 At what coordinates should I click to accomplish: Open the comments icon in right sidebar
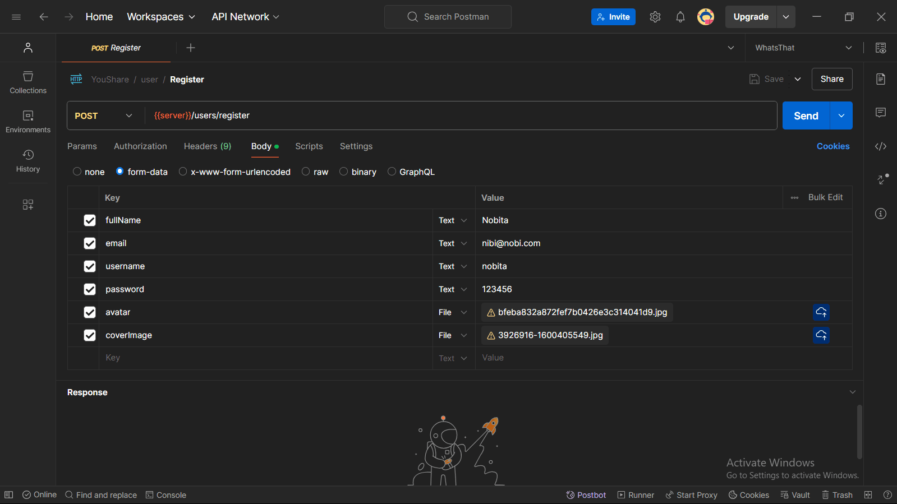880,113
